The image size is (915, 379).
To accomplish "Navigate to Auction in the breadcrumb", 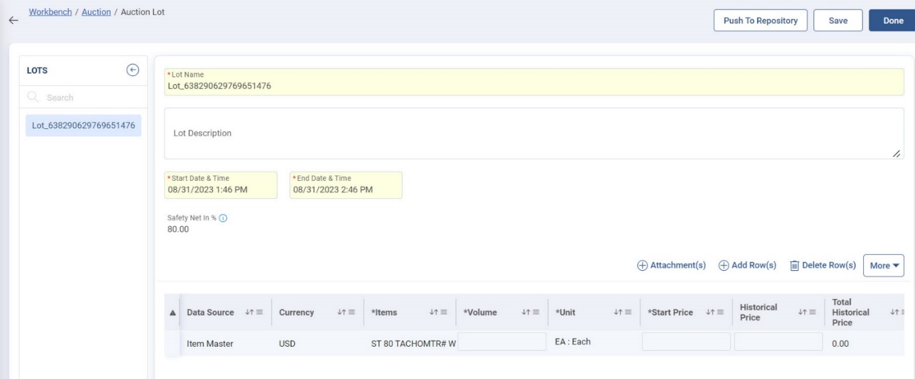I will (x=96, y=13).
